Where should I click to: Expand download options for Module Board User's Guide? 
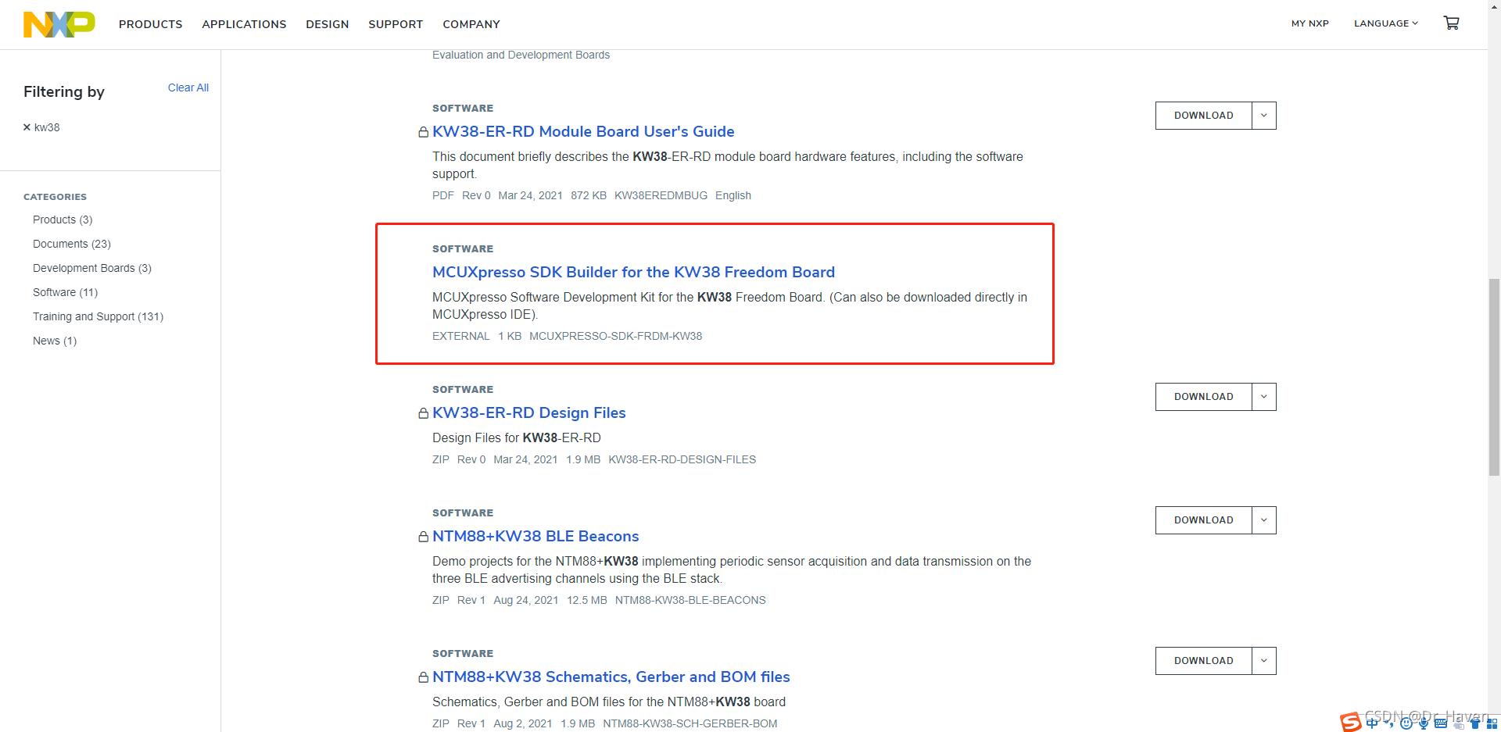[1264, 116]
